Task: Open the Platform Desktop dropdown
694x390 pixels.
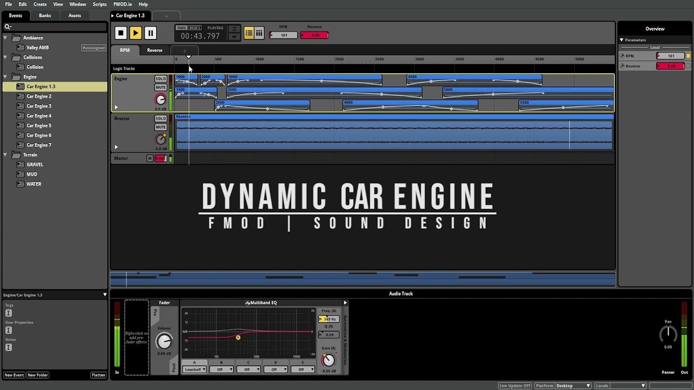Action: tap(573, 385)
